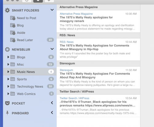Viewport: 154px width, 127px height.
Task: Select the Blog smart folder icon
Action: point(13,25)
